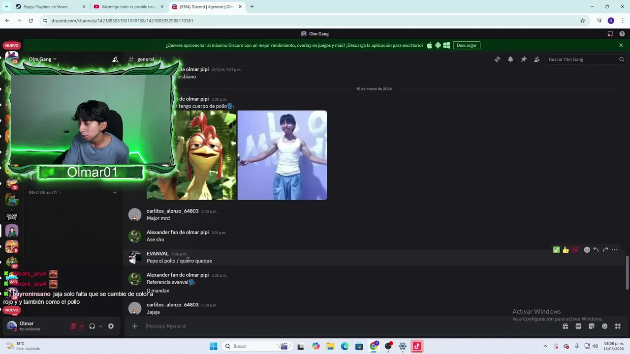Open the Shadow Reign server icon
The width and height of the screenshot is (630, 354).
(12, 216)
